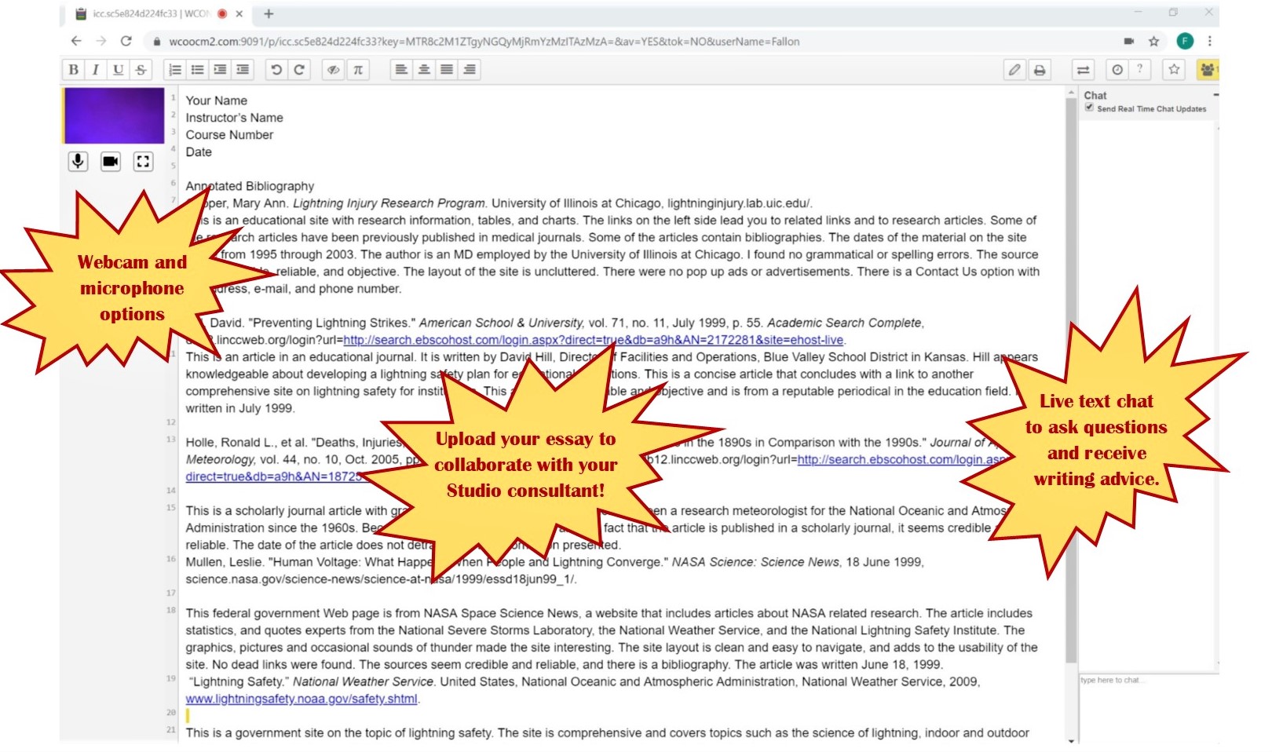Insert a math formula with pi icon
Screen dimensions: 1272x752
(357, 70)
